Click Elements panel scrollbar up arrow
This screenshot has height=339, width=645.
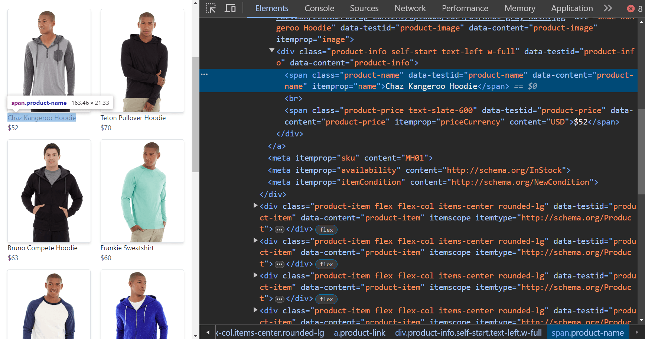[x=641, y=22]
